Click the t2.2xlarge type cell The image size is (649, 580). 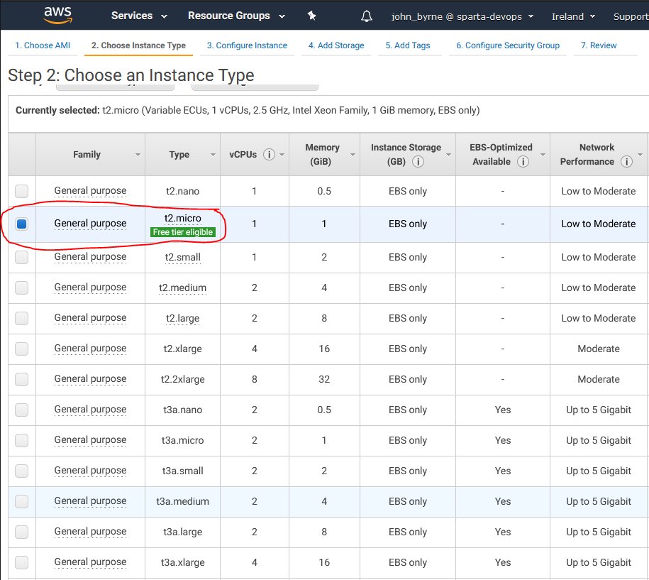pyautogui.click(x=182, y=379)
